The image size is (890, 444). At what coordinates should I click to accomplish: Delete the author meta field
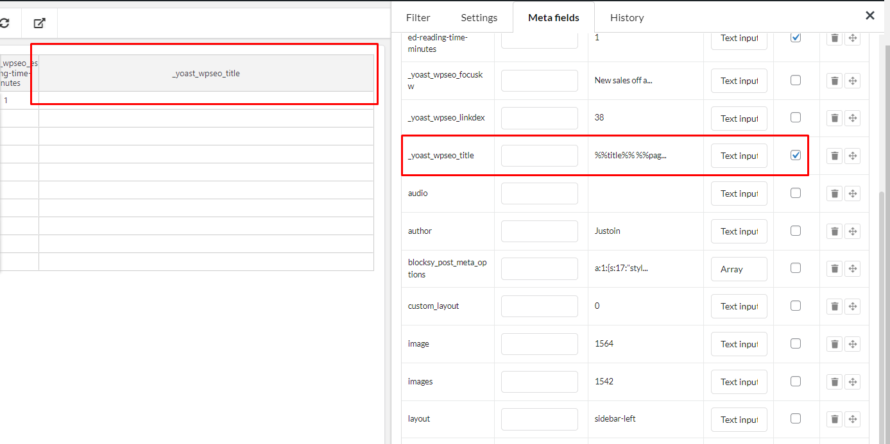[x=834, y=231]
